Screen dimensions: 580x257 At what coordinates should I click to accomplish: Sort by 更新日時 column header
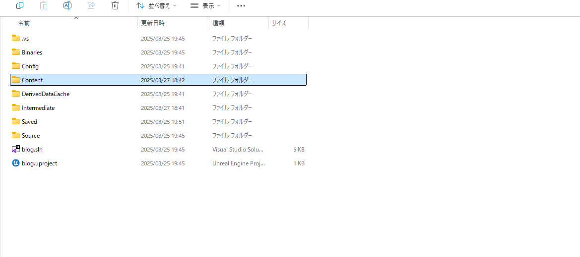click(x=153, y=23)
